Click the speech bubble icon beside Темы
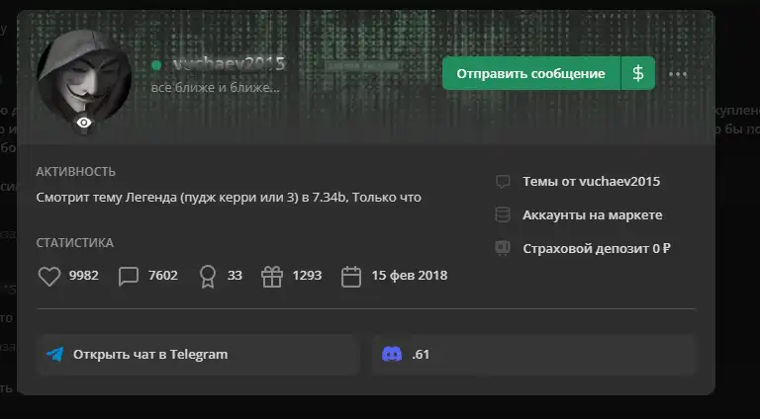The height and width of the screenshot is (419, 760). point(503,182)
